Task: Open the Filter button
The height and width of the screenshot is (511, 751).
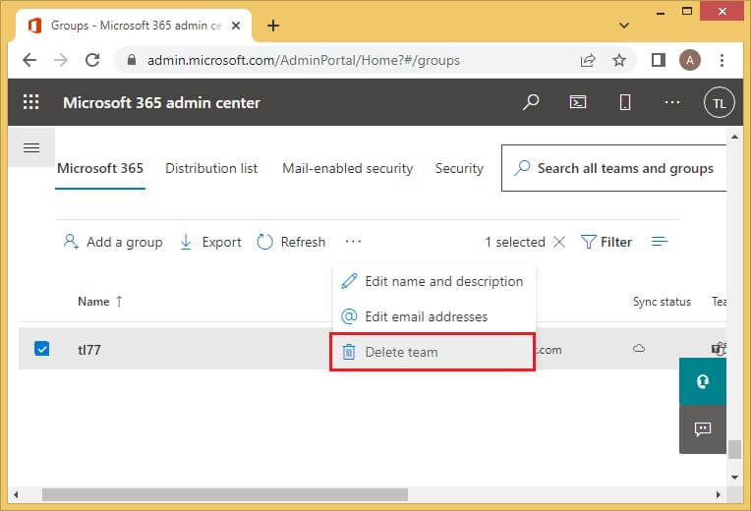Action: point(607,242)
